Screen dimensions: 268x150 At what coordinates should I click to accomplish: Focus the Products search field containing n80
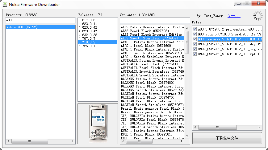(40, 20)
